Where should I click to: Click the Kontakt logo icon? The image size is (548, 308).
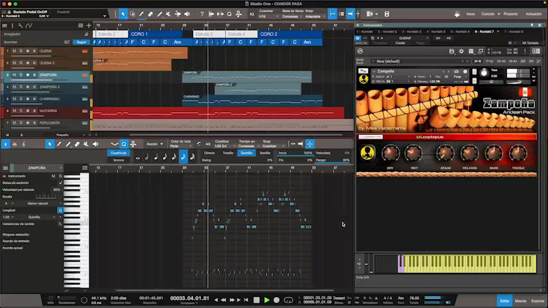coord(360,51)
